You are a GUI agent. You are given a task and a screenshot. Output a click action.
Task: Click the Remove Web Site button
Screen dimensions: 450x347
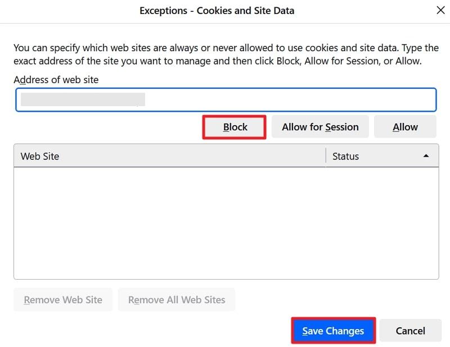[63, 300]
